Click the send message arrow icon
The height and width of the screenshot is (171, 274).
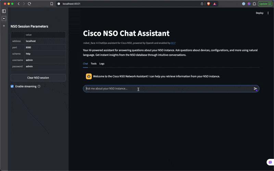coord(255,89)
